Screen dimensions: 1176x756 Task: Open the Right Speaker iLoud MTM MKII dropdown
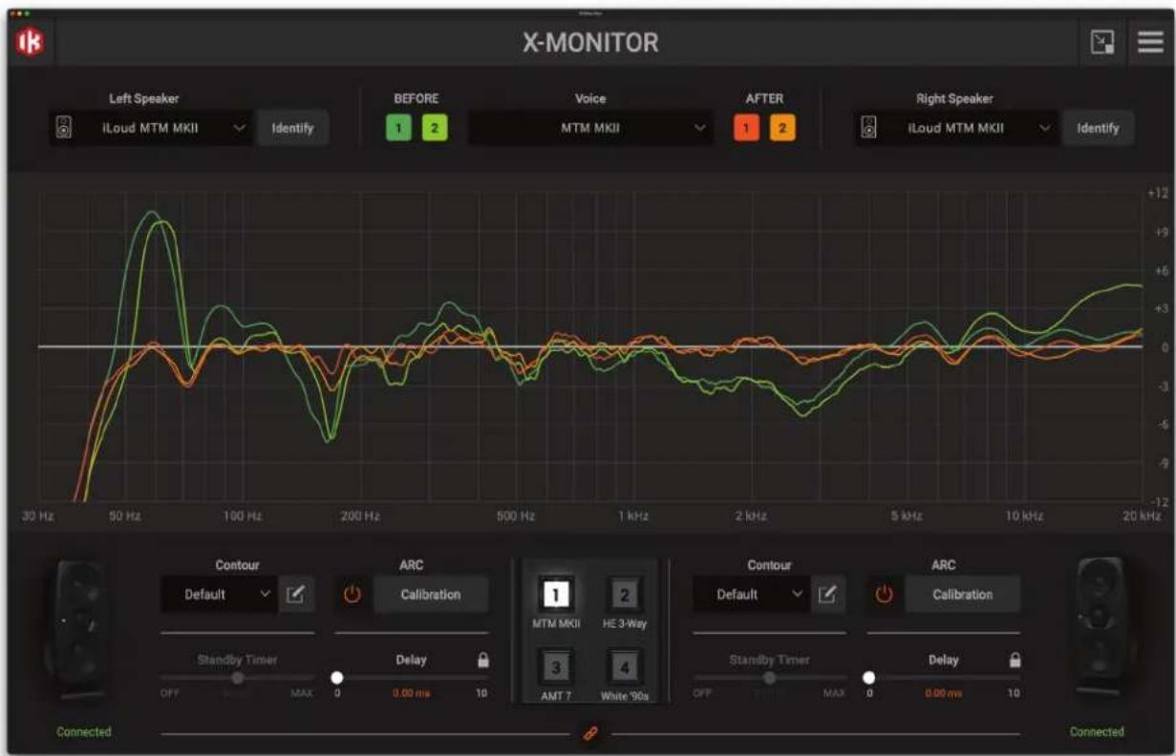coord(956,128)
